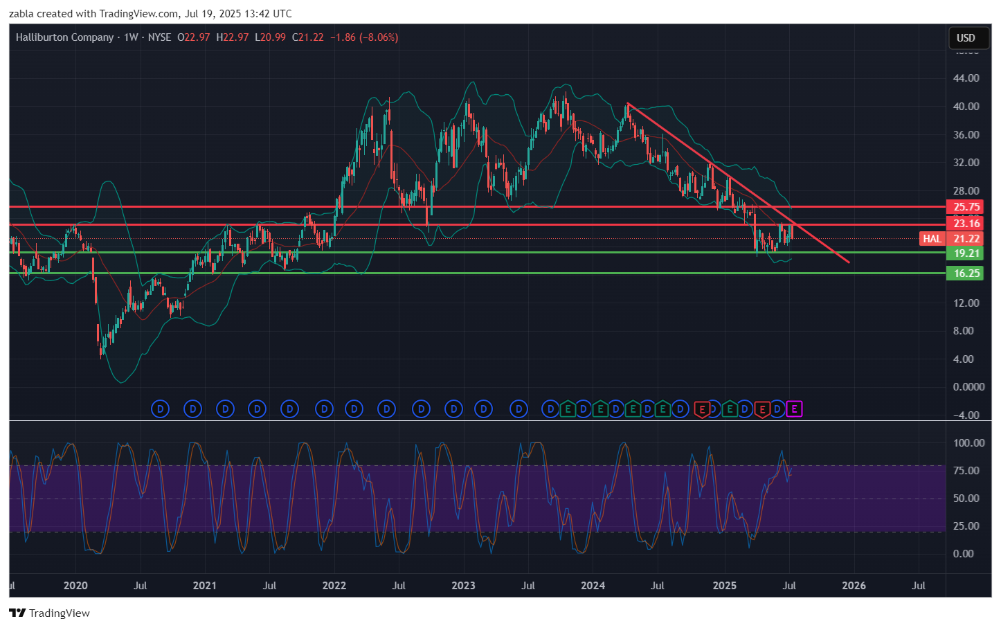Click the red earnings E marker before Jul 2025
1001x628 pixels.
pos(762,409)
